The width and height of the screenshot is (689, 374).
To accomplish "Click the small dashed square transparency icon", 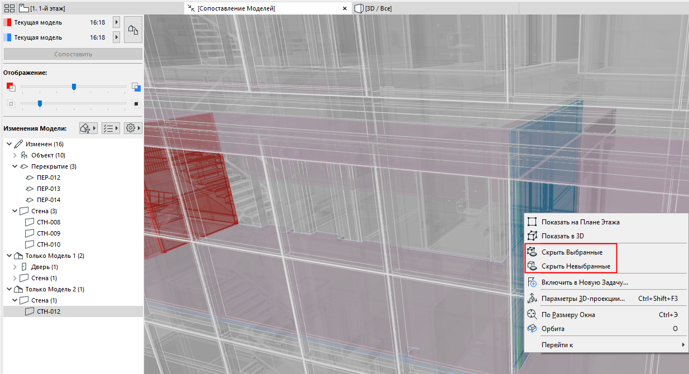I will coord(10,103).
